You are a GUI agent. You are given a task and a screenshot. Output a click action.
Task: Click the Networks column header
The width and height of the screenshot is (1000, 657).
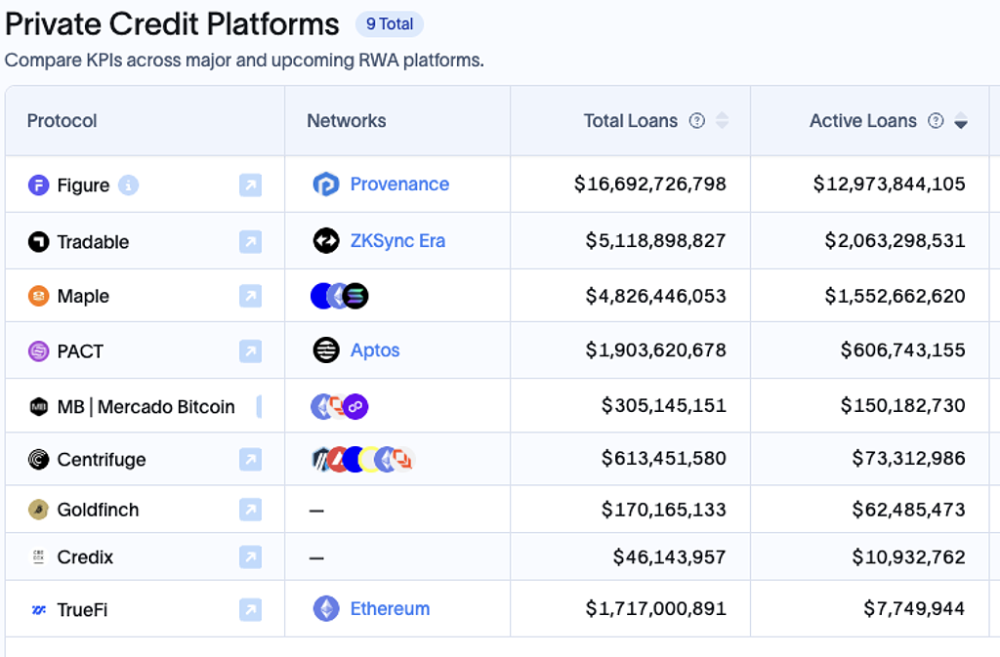click(347, 121)
